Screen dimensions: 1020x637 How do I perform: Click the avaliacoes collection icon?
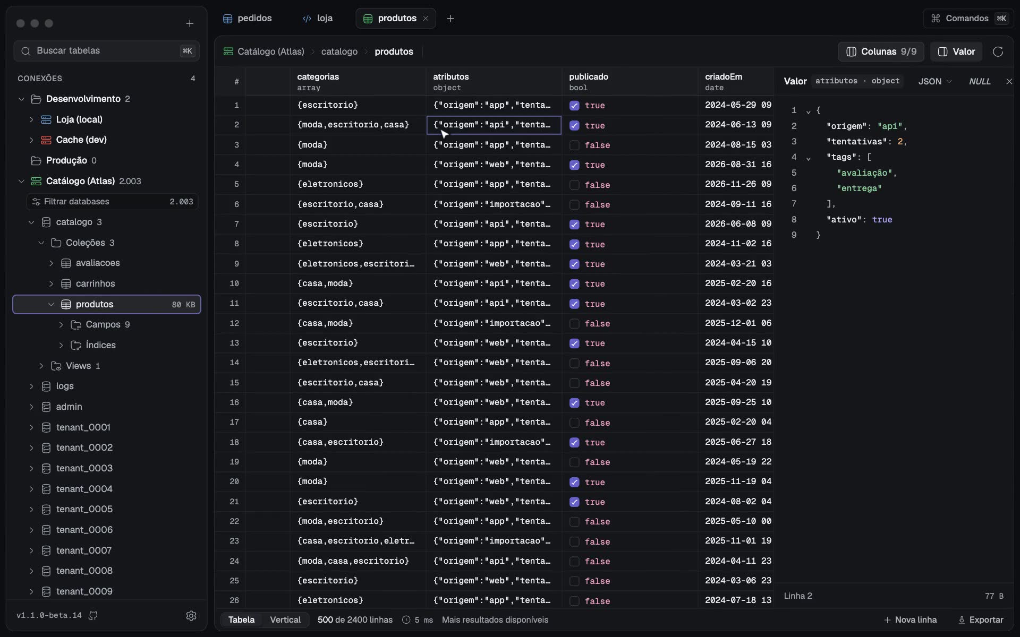coord(66,263)
